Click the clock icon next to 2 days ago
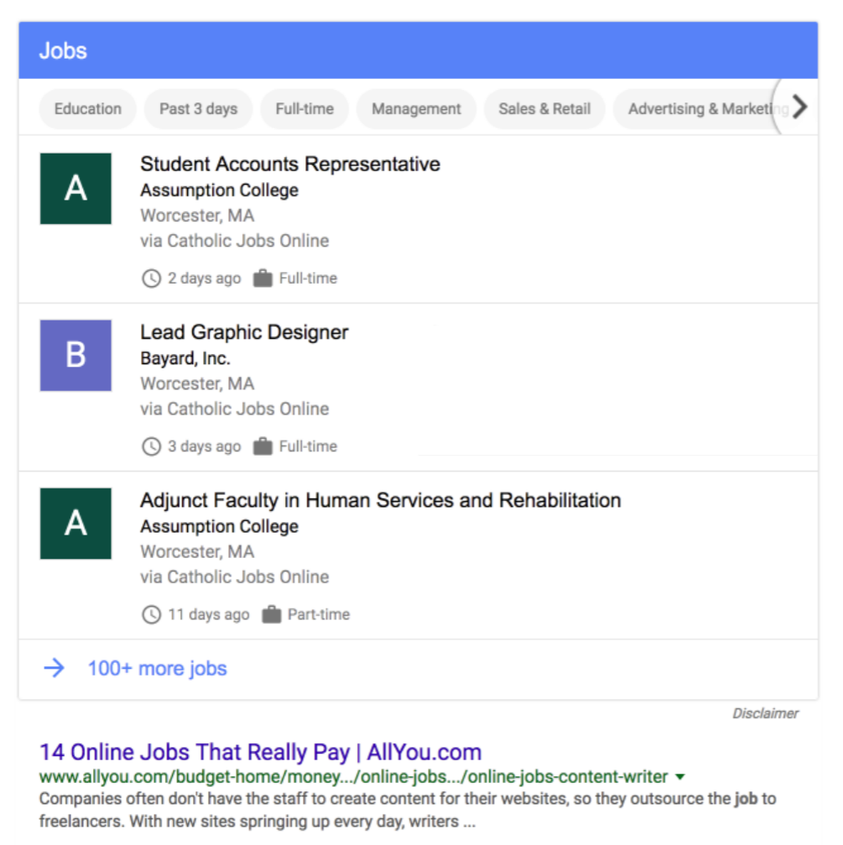843x845 pixels. [151, 279]
